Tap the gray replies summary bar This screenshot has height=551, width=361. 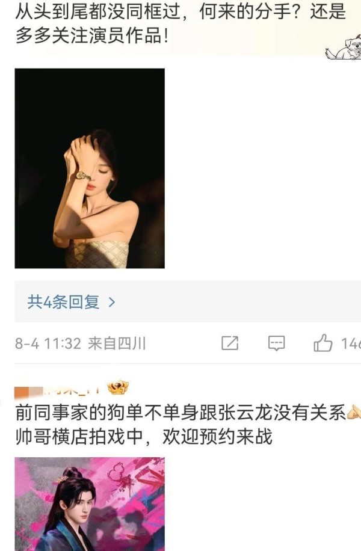coord(188,301)
